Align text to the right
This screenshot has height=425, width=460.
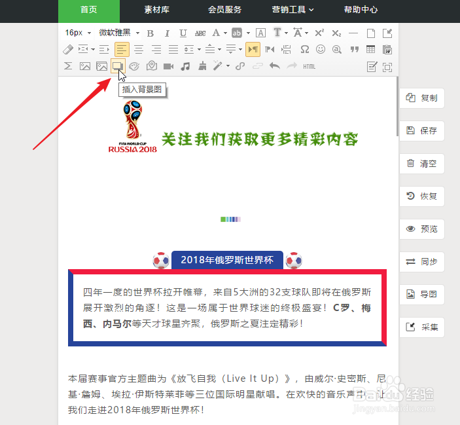point(156,50)
